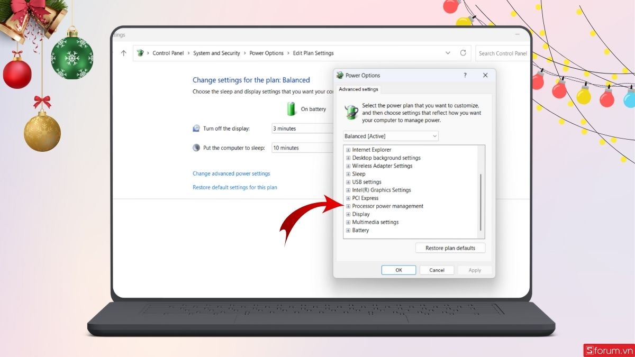This screenshot has width=635, height=357.
Task: Open Turn off the display dropdown
Action: pyautogui.click(x=302, y=129)
